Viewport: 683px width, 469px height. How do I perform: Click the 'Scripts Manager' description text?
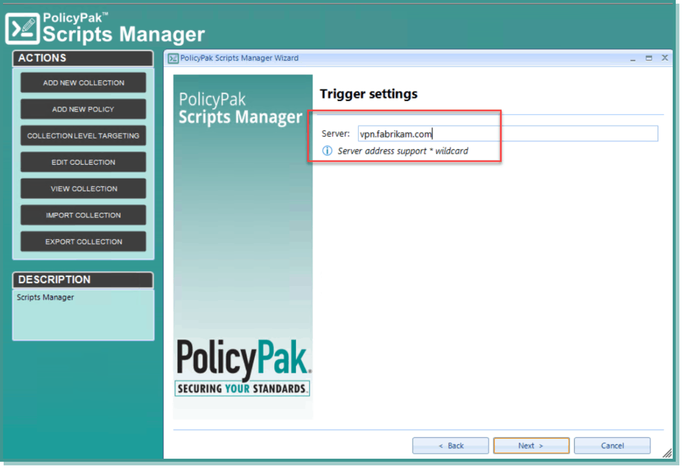click(45, 298)
